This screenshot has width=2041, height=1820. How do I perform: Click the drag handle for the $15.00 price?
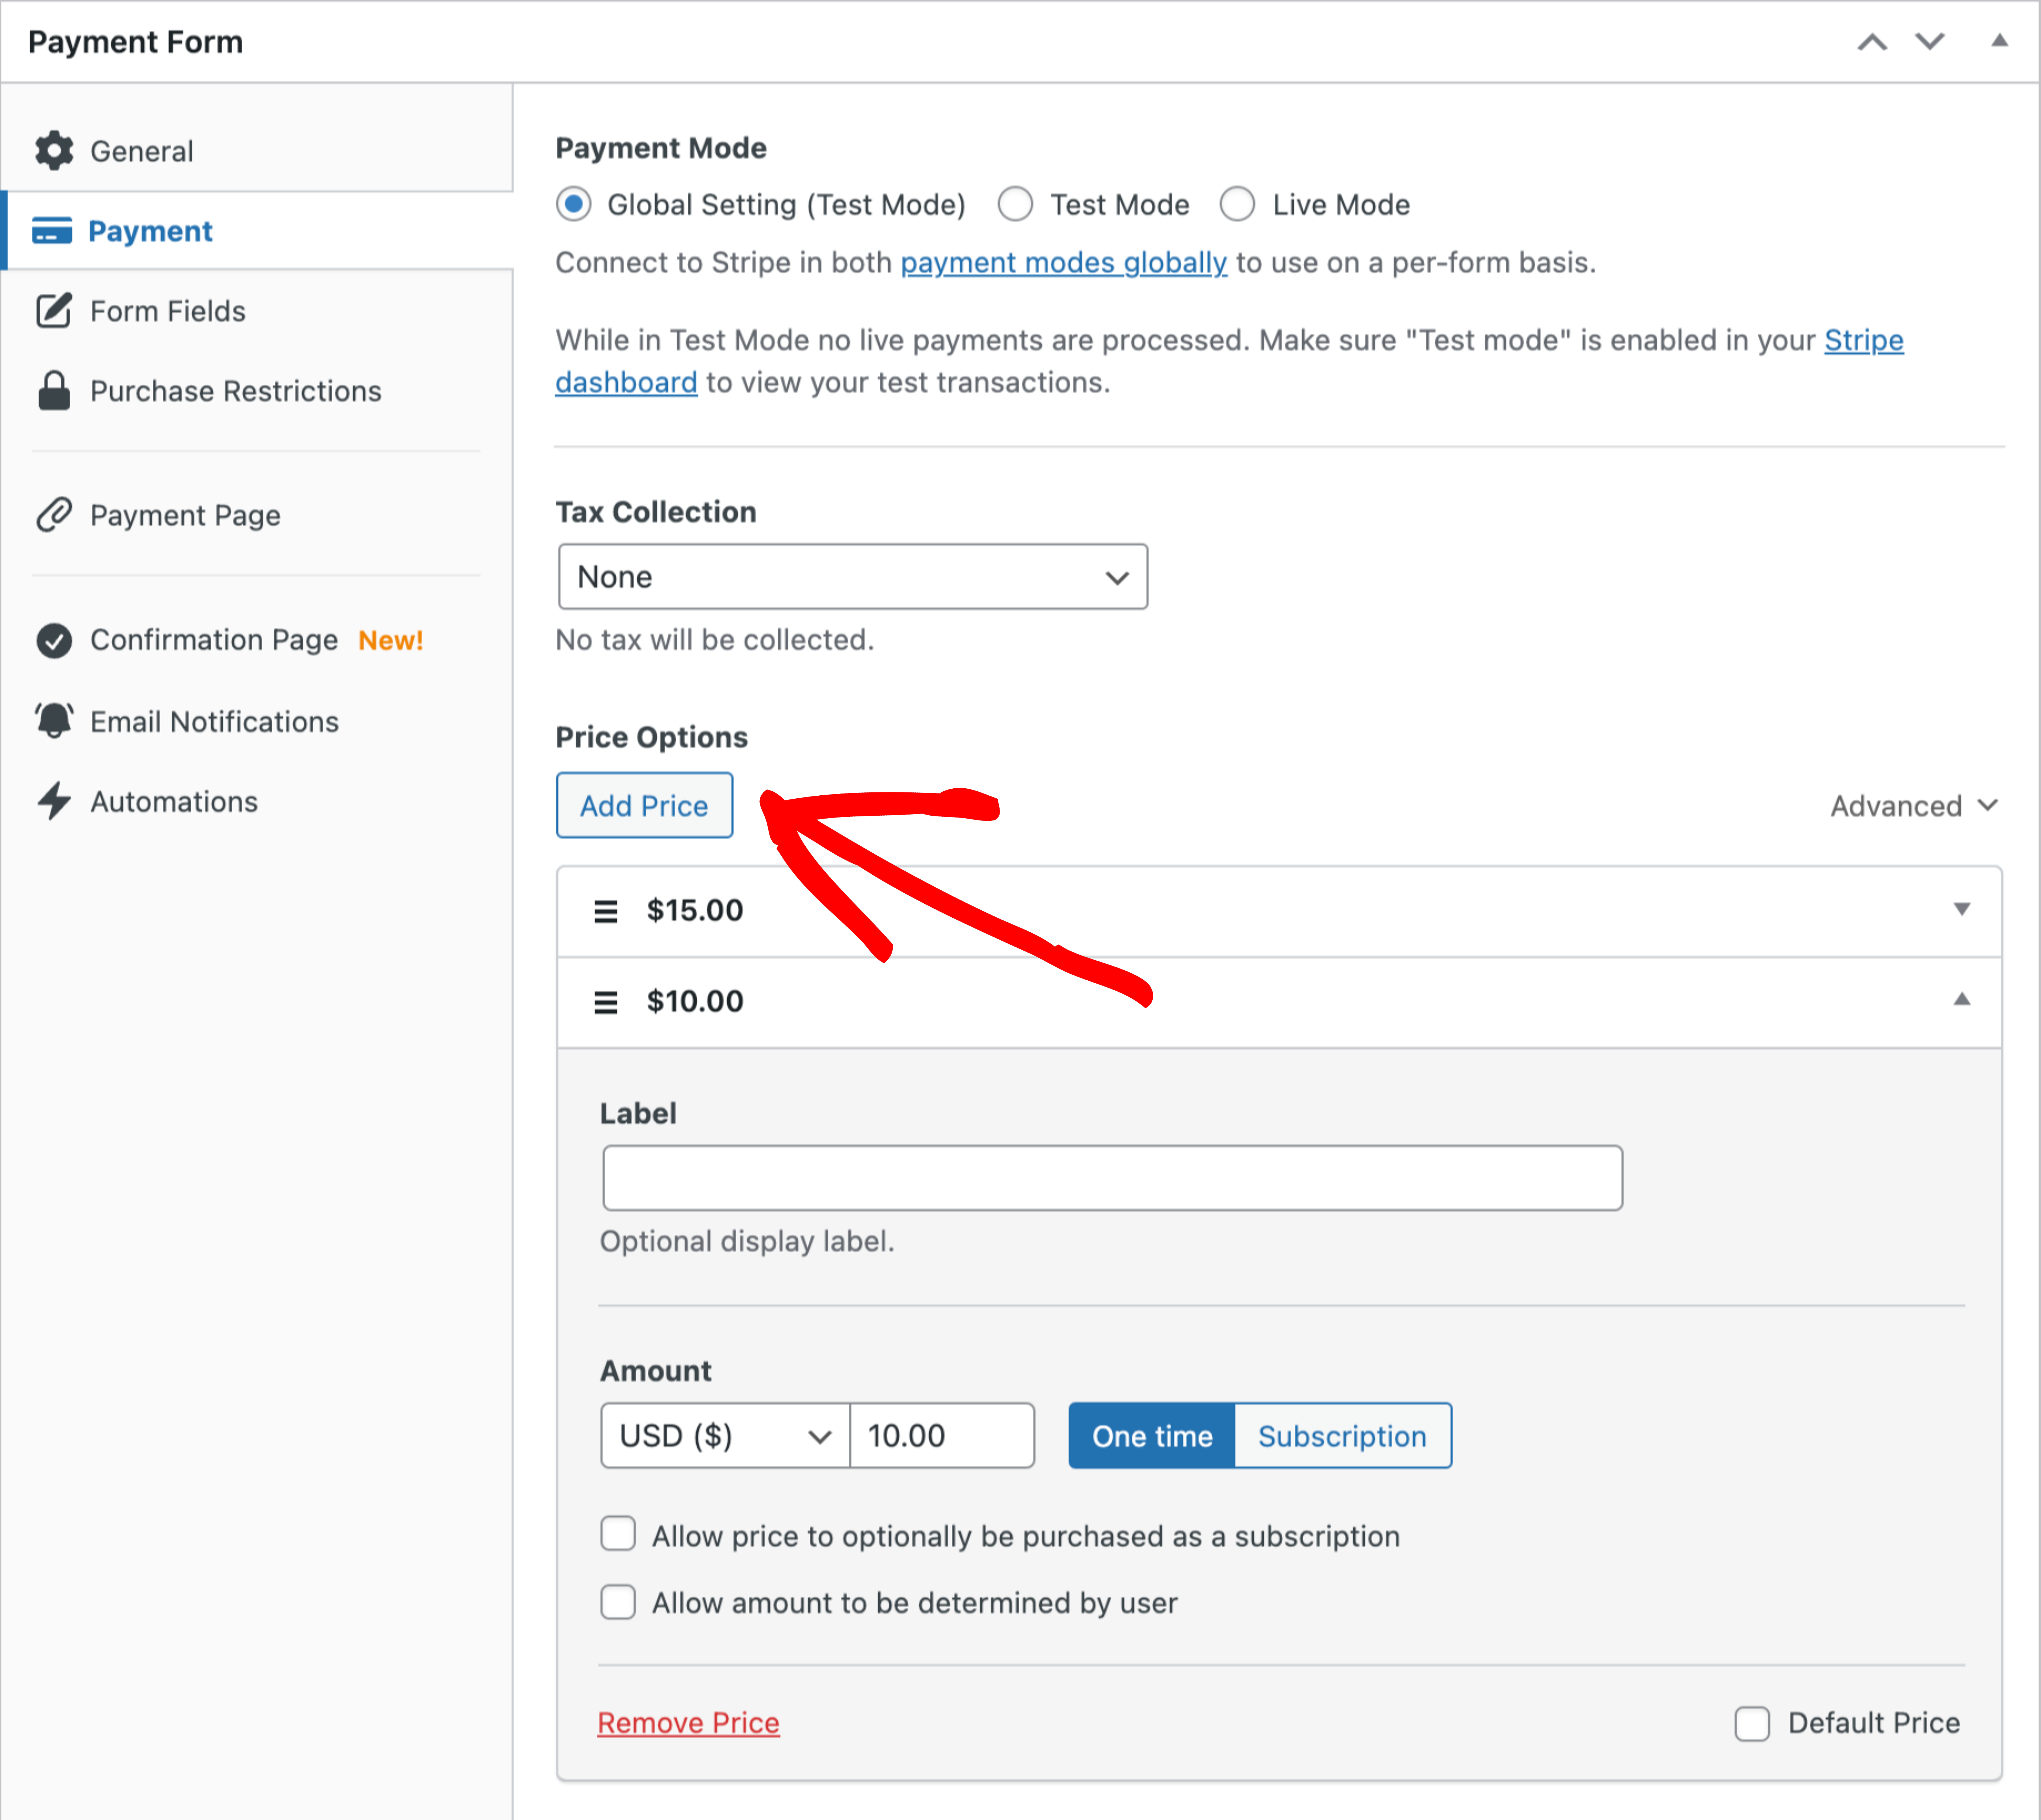pos(606,911)
